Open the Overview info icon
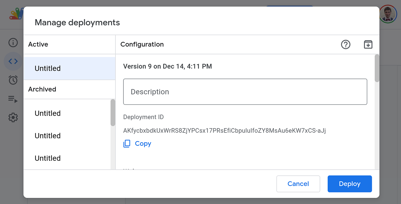This screenshot has height=204, width=401. coord(13,43)
